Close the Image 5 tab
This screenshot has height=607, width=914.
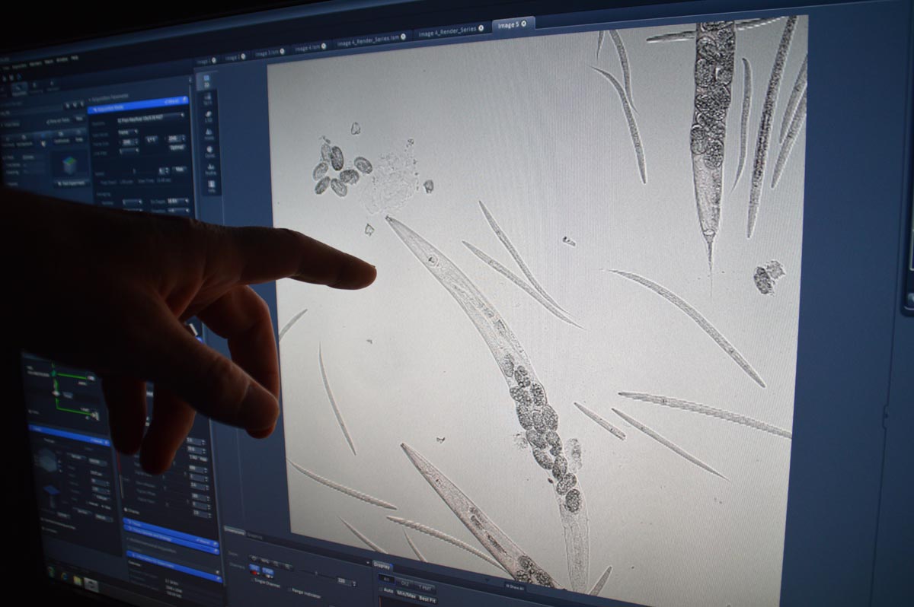tap(524, 25)
